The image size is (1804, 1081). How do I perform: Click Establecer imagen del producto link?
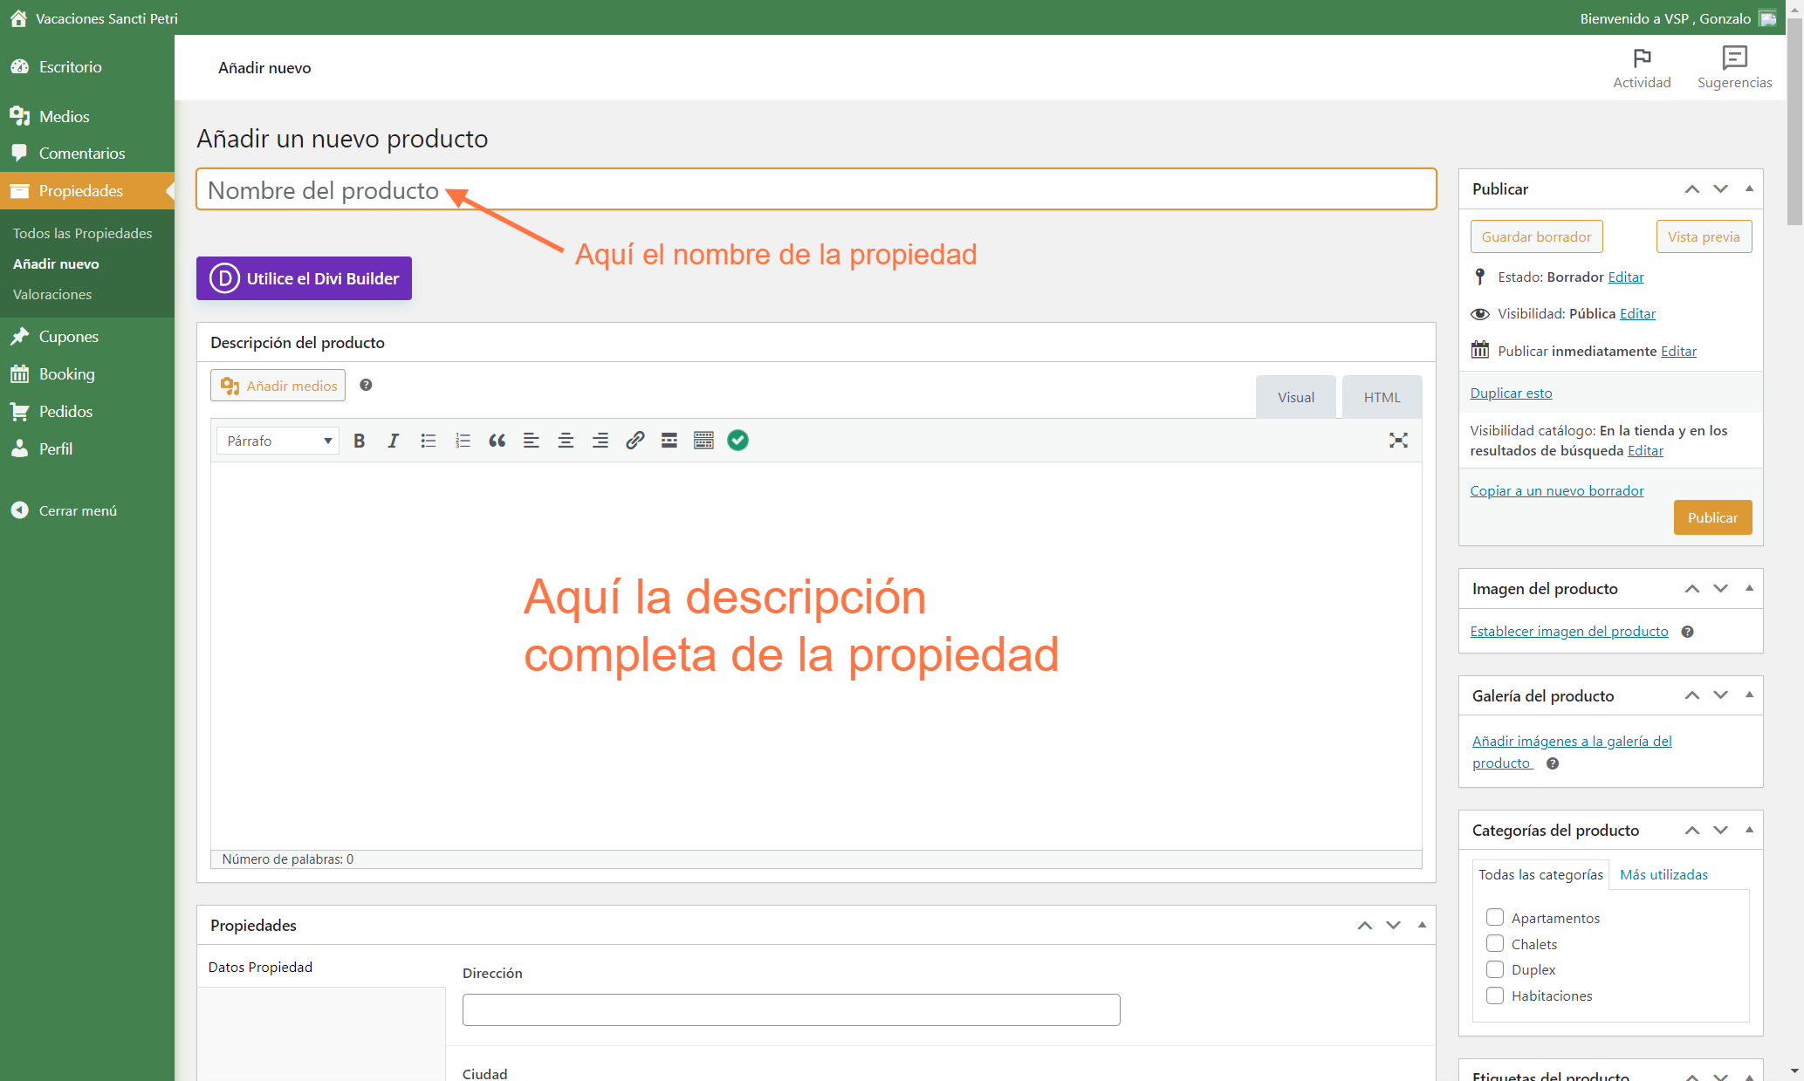[x=1568, y=632]
